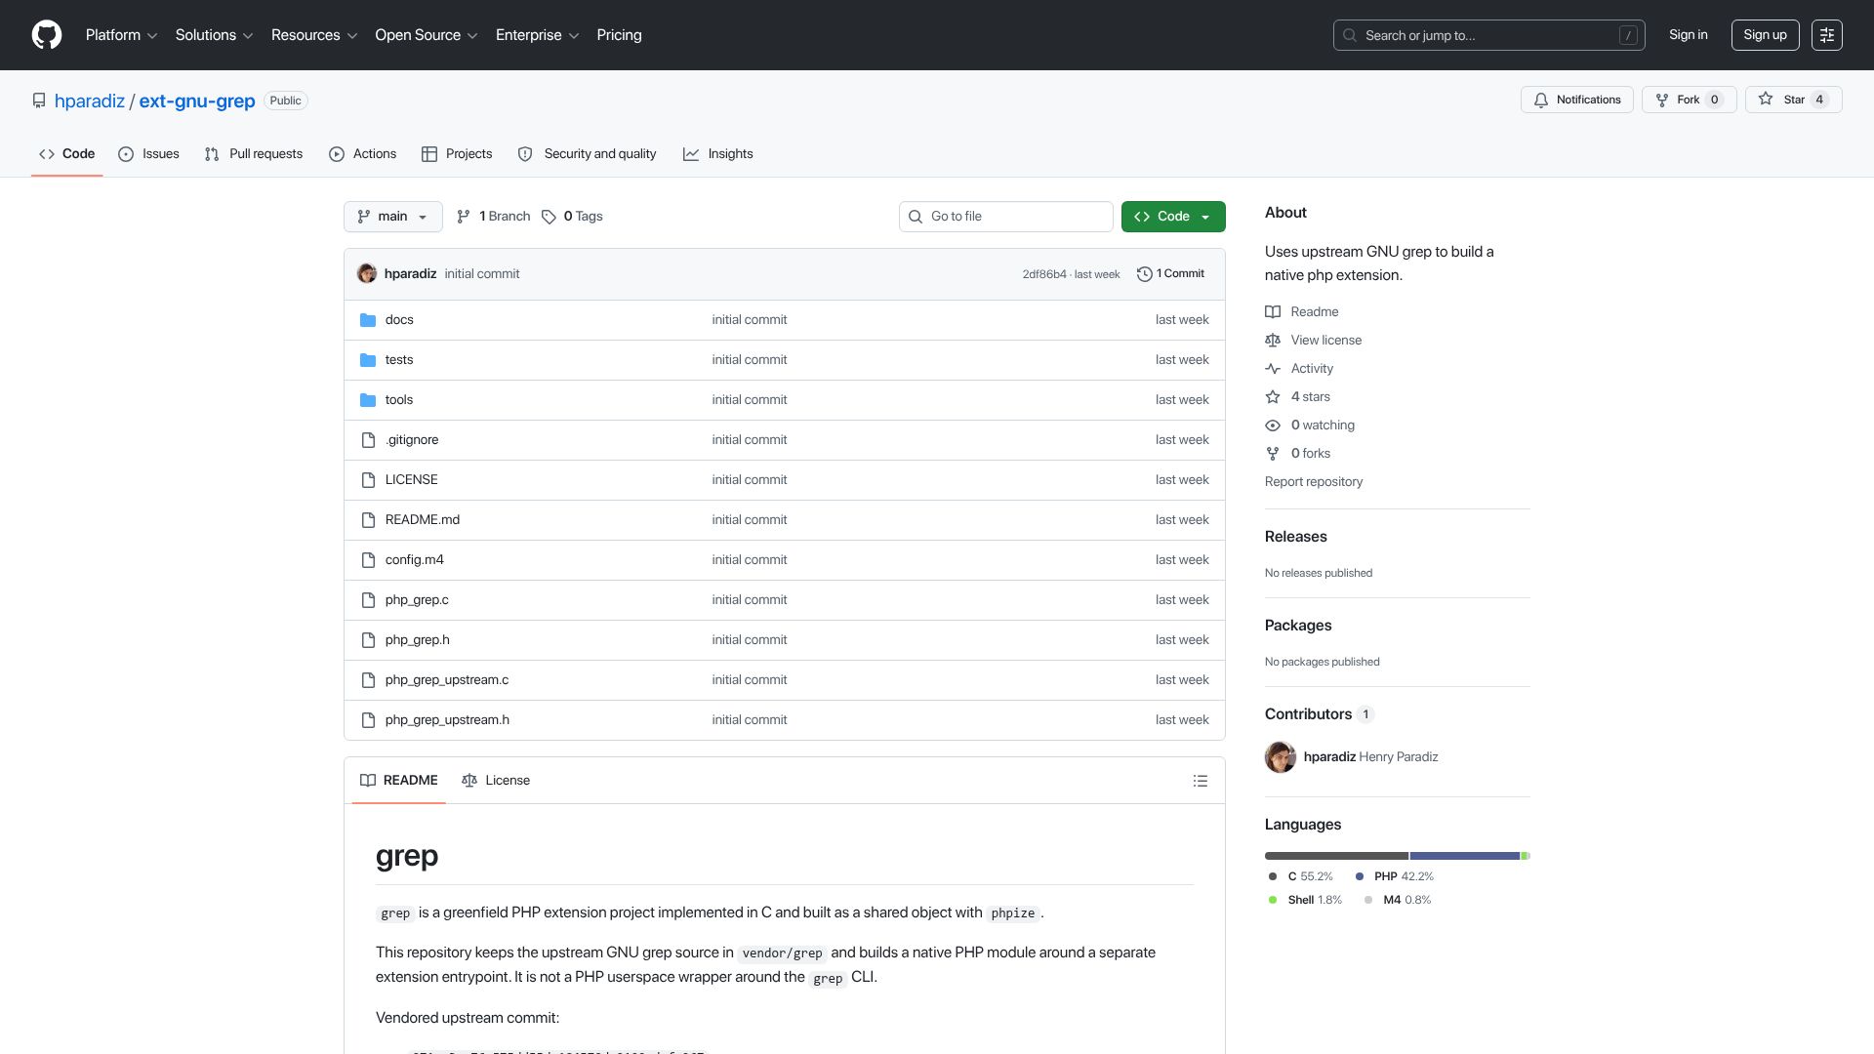Screen dimensions: 1874x1054
Task: Click Report repository link
Action: [1314, 482]
